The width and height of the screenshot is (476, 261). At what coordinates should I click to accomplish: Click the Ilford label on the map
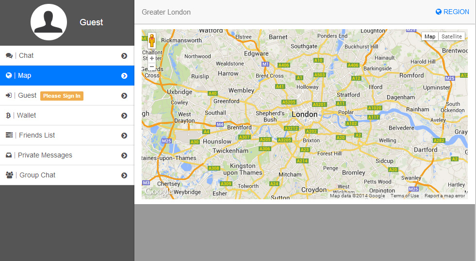click(376, 87)
